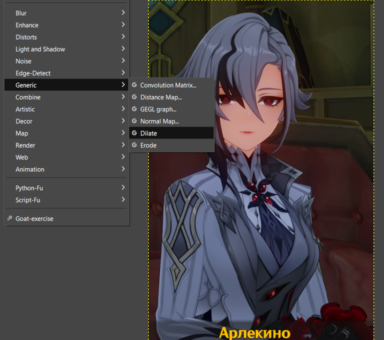Open the Enhance filters submenu
Image resolution: width=384 pixels, height=340 pixels.
[x=66, y=25]
